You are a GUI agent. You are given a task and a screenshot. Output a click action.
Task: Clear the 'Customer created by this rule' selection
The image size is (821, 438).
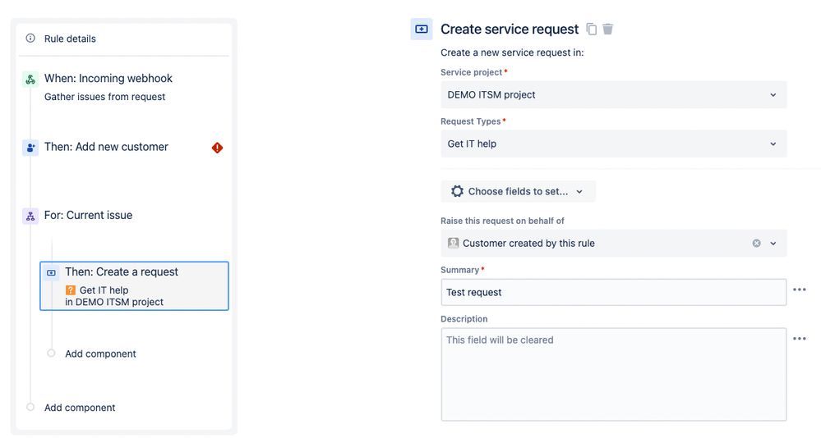coord(756,244)
